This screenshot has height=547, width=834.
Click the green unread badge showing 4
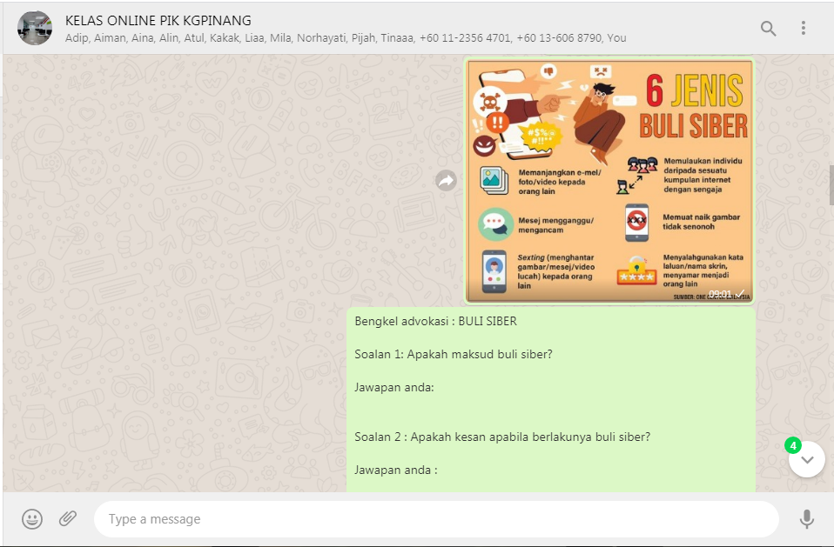point(792,445)
